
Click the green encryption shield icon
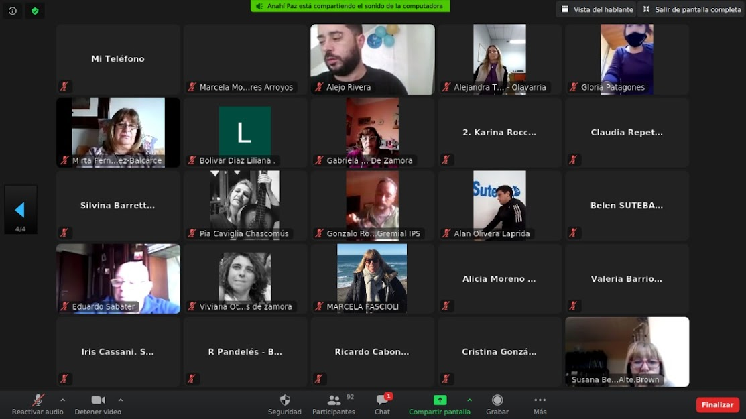click(35, 11)
